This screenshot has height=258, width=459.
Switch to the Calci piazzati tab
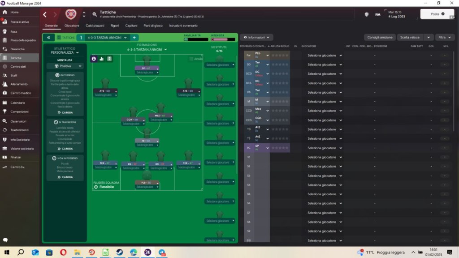[95, 26]
